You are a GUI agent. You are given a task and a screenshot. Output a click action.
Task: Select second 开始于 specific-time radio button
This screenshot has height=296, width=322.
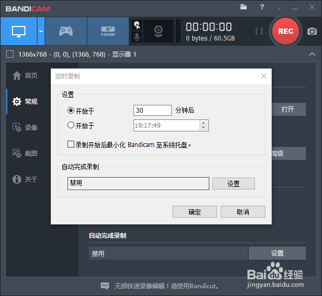coord(71,125)
